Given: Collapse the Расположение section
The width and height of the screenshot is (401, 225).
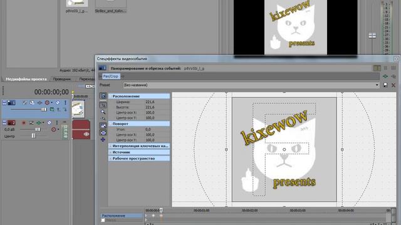Looking at the screenshot, I should (110, 96).
